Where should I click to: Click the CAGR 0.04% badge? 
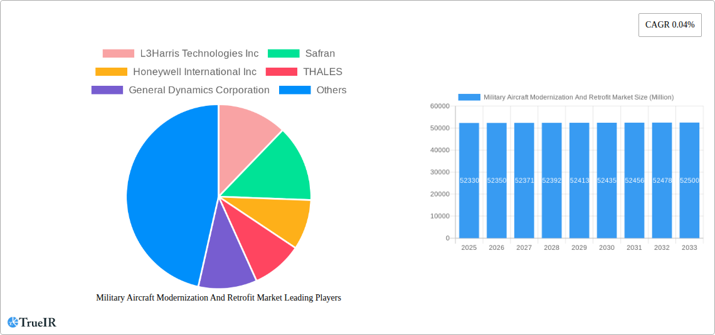670,25
